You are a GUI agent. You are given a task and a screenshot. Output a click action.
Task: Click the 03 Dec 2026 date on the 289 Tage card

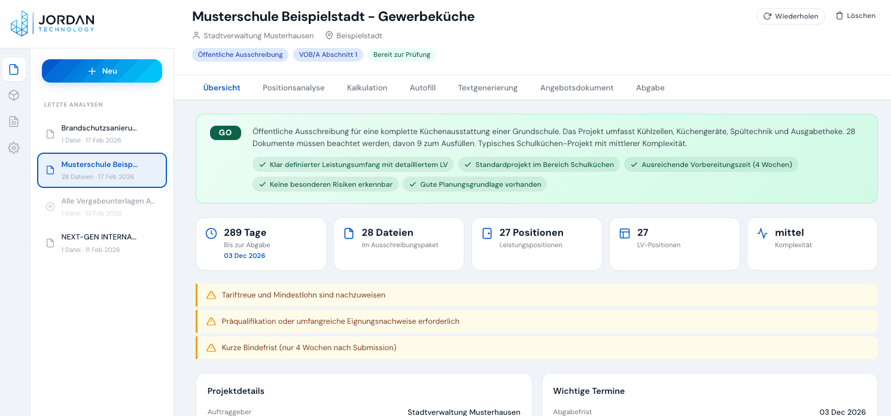tap(244, 256)
